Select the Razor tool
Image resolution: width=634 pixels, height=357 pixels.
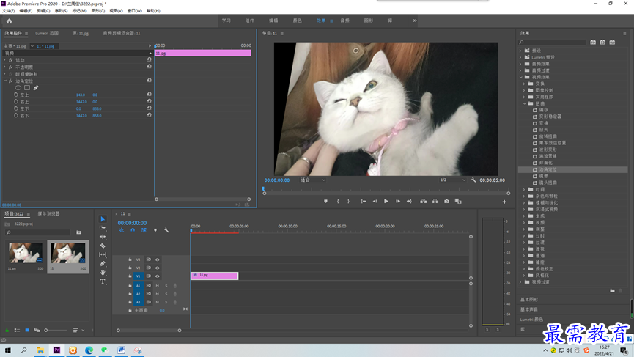coord(103,246)
